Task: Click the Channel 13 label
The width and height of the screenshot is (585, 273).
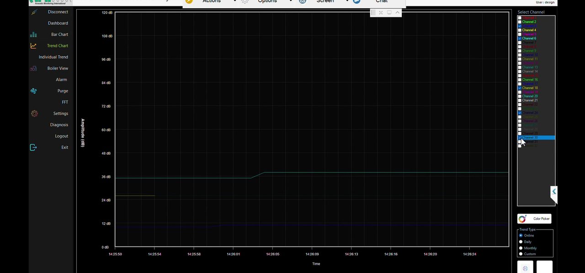Action: pyautogui.click(x=530, y=67)
